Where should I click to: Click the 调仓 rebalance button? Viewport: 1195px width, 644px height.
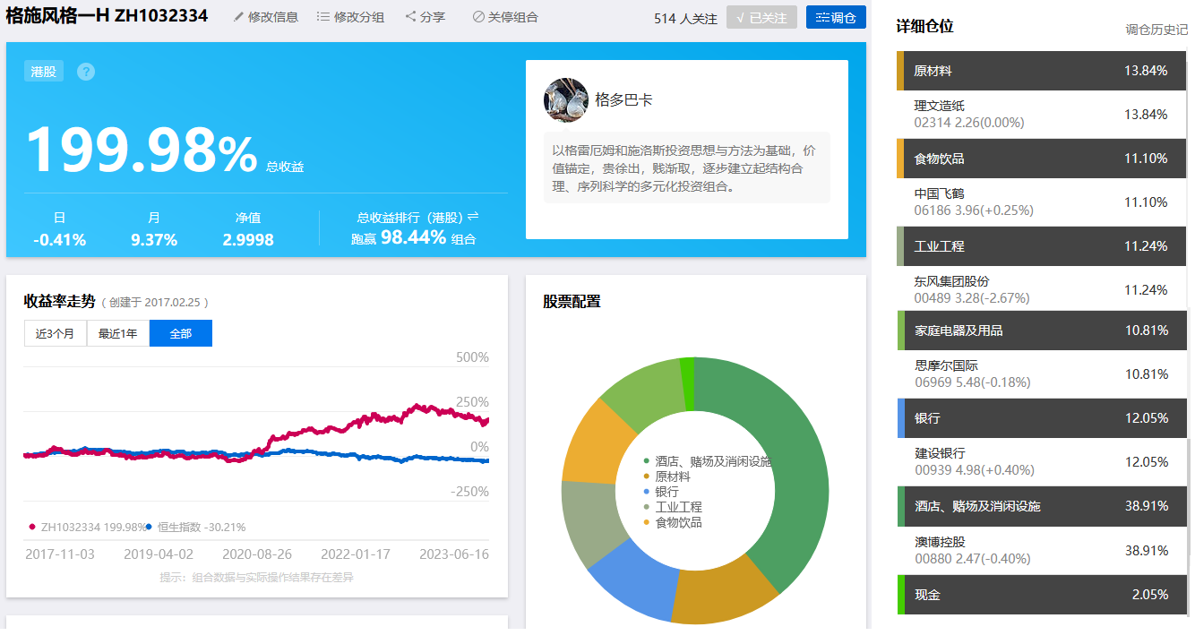[x=836, y=17]
